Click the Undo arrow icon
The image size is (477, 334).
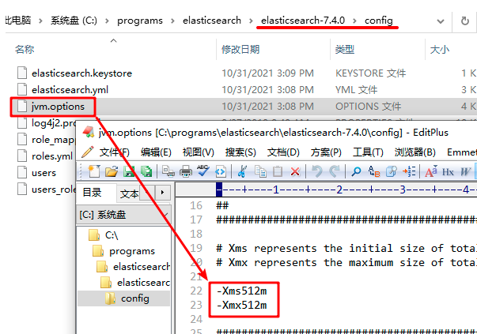pyautogui.click(x=317, y=171)
